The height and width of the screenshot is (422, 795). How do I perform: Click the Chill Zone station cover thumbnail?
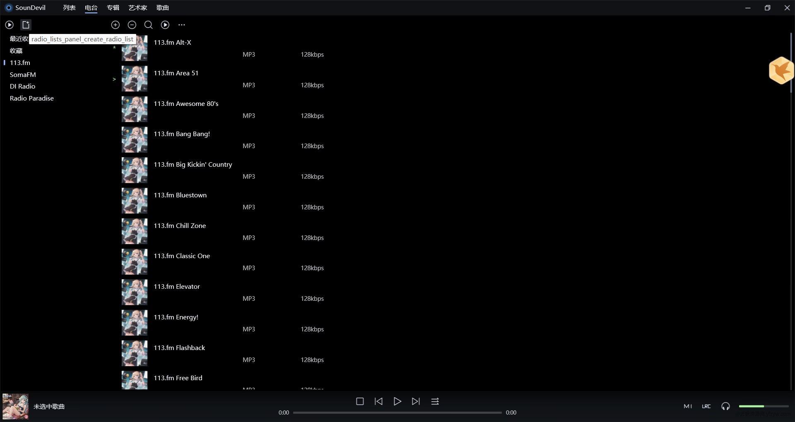click(x=134, y=232)
